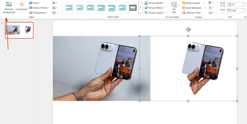The width and height of the screenshot is (247, 124).
Task: Click the shape width field showing 7.06"
Action: [x=237, y=11]
